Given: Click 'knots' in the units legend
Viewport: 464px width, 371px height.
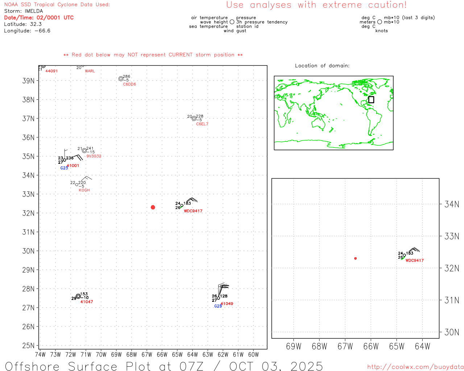Looking at the screenshot, I should coord(382,31).
